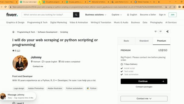Click Johnny's avatar in the message bubble

point(3,96)
